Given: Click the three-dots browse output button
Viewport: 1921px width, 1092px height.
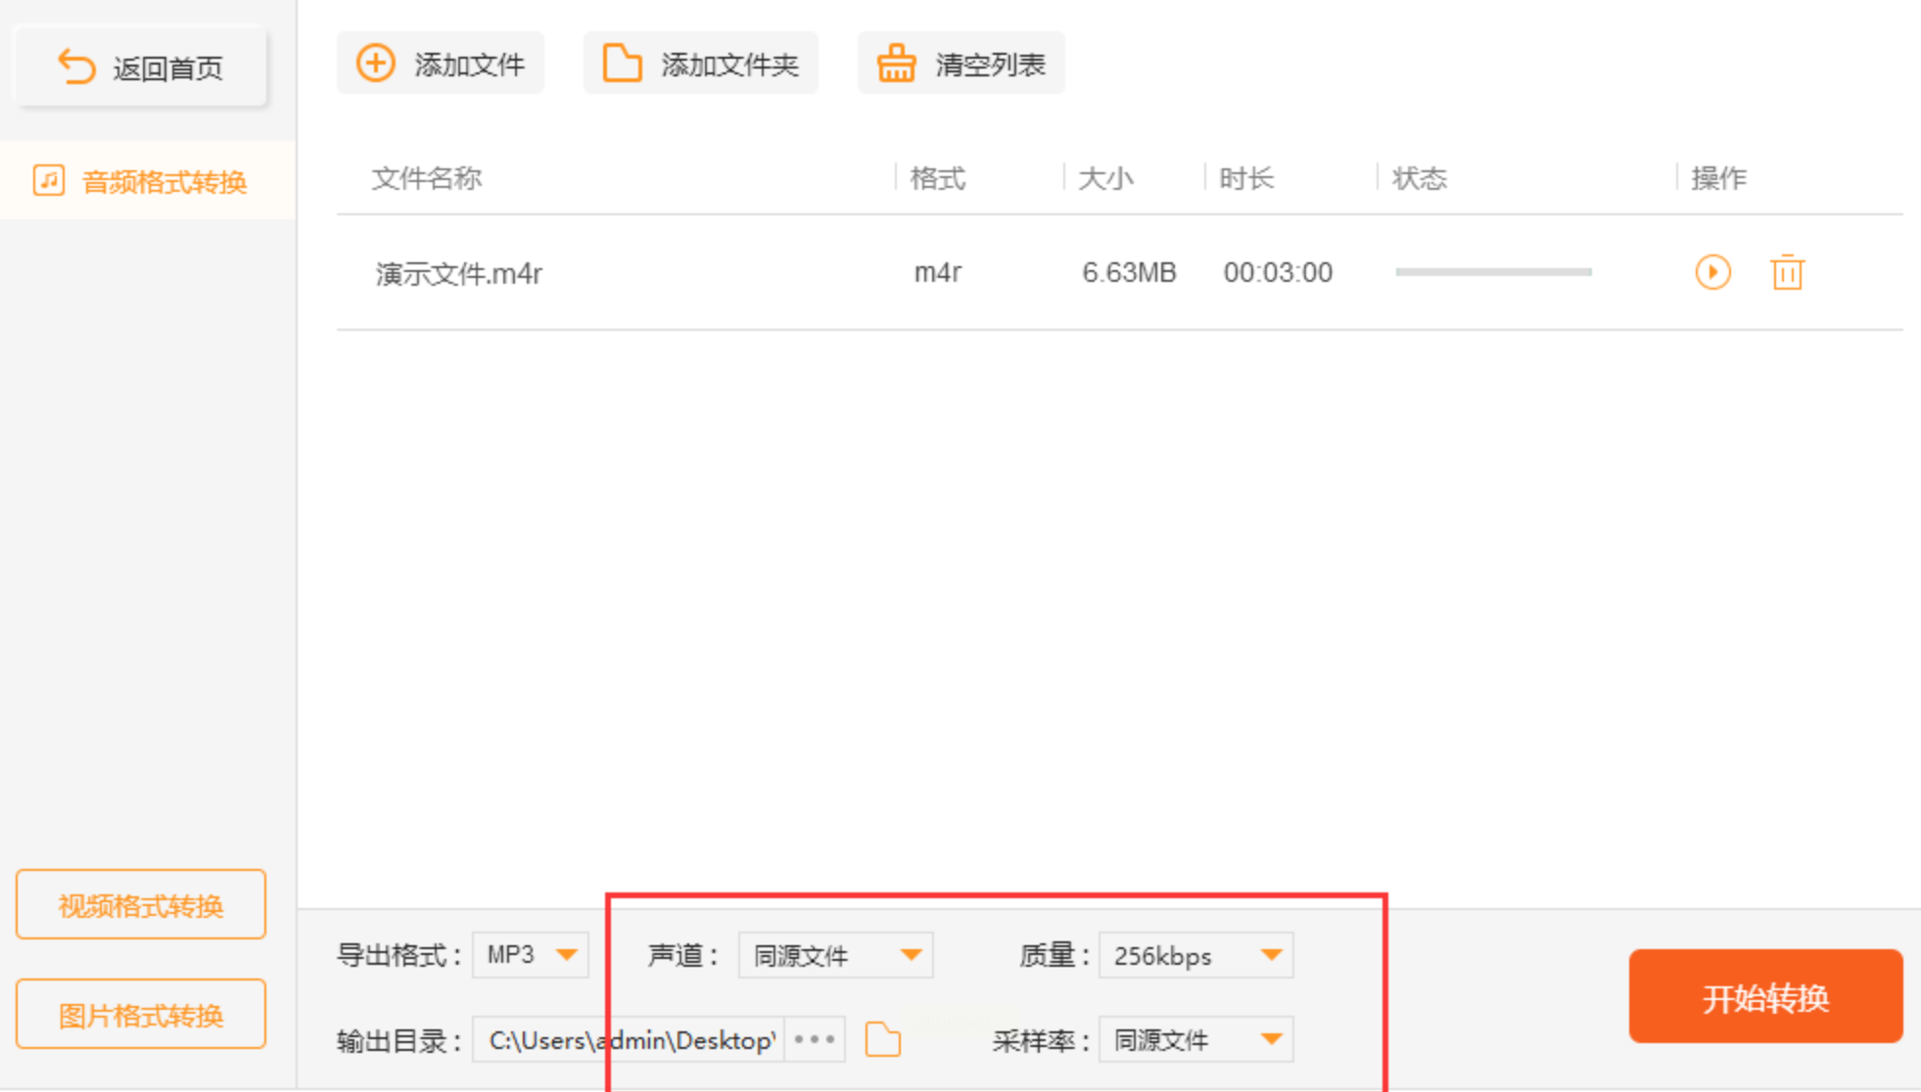Looking at the screenshot, I should coord(815,1039).
